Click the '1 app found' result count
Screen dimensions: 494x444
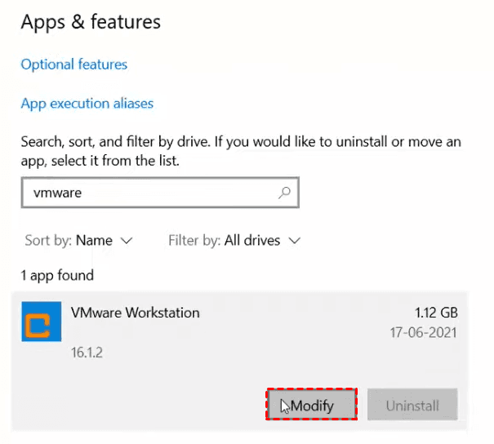(x=57, y=275)
